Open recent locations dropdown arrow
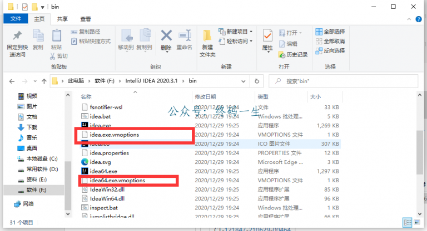Image resolution: width=427 pixels, height=231 pixels. (35, 81)
